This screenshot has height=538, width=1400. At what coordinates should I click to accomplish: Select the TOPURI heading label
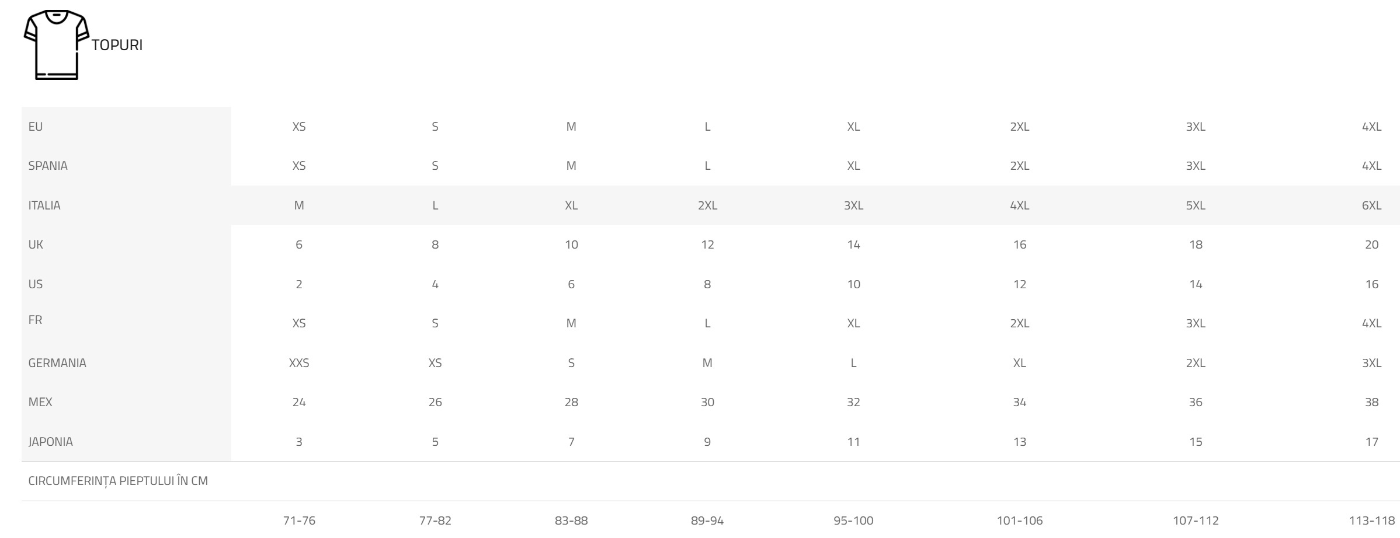[x=117, y=45]
